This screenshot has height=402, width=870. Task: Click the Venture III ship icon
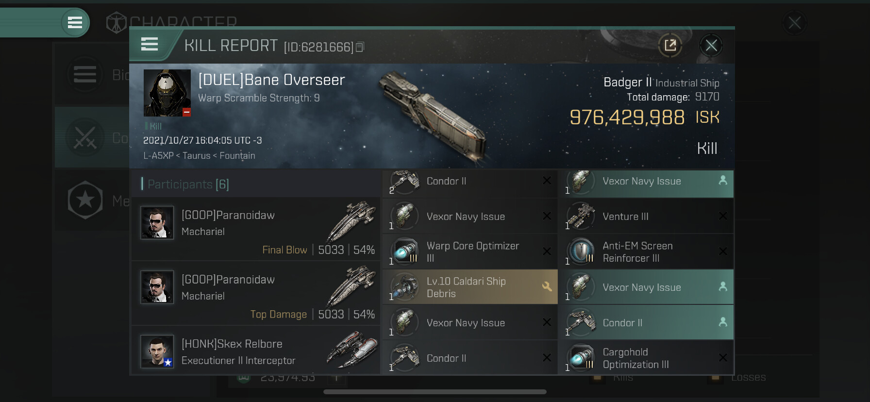coord(581,216)
